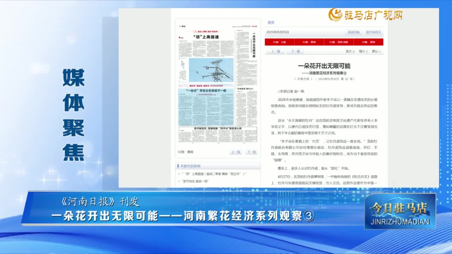Click the byline 本报记者 赵一帆
Viewport: 452px width, 254px height.
coord(291,91)
